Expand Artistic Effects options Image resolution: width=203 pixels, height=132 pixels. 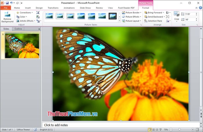point(26,21)
